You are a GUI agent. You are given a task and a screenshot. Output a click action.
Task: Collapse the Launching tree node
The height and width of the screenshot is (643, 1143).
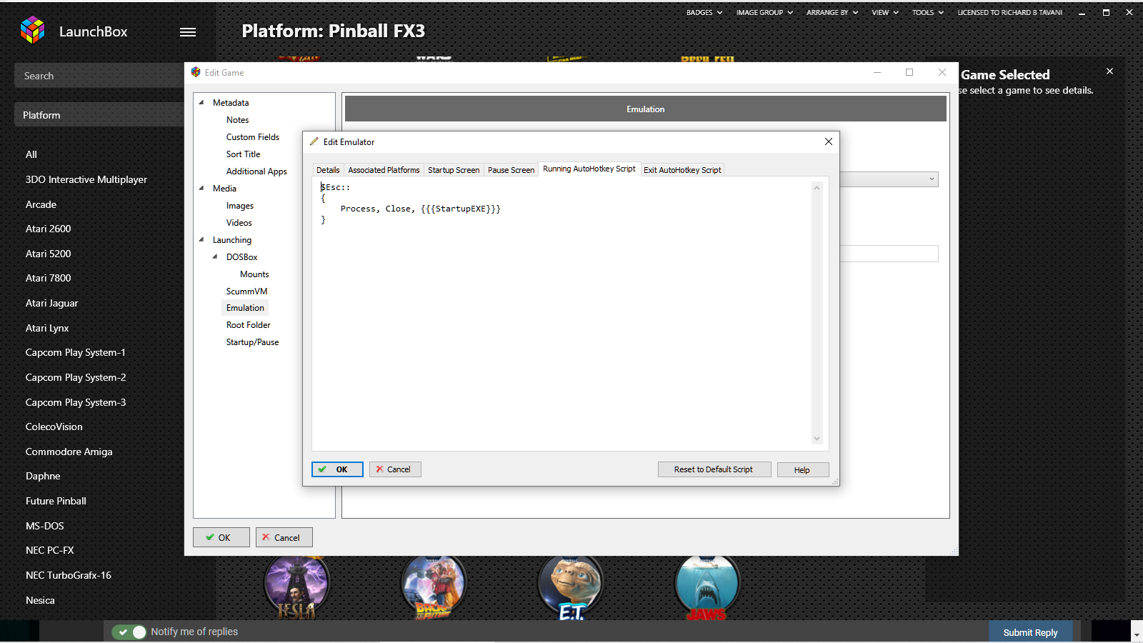(x=201, y=239)
